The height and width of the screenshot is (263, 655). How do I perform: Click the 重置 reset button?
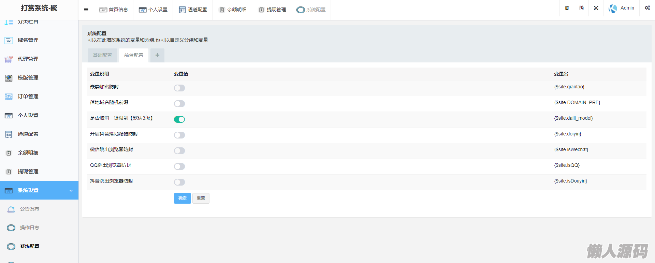pyautogui.click(x=201, y=198)
